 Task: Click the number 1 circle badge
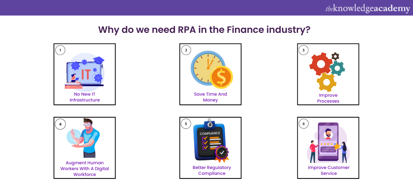click(x=60, y=50)
